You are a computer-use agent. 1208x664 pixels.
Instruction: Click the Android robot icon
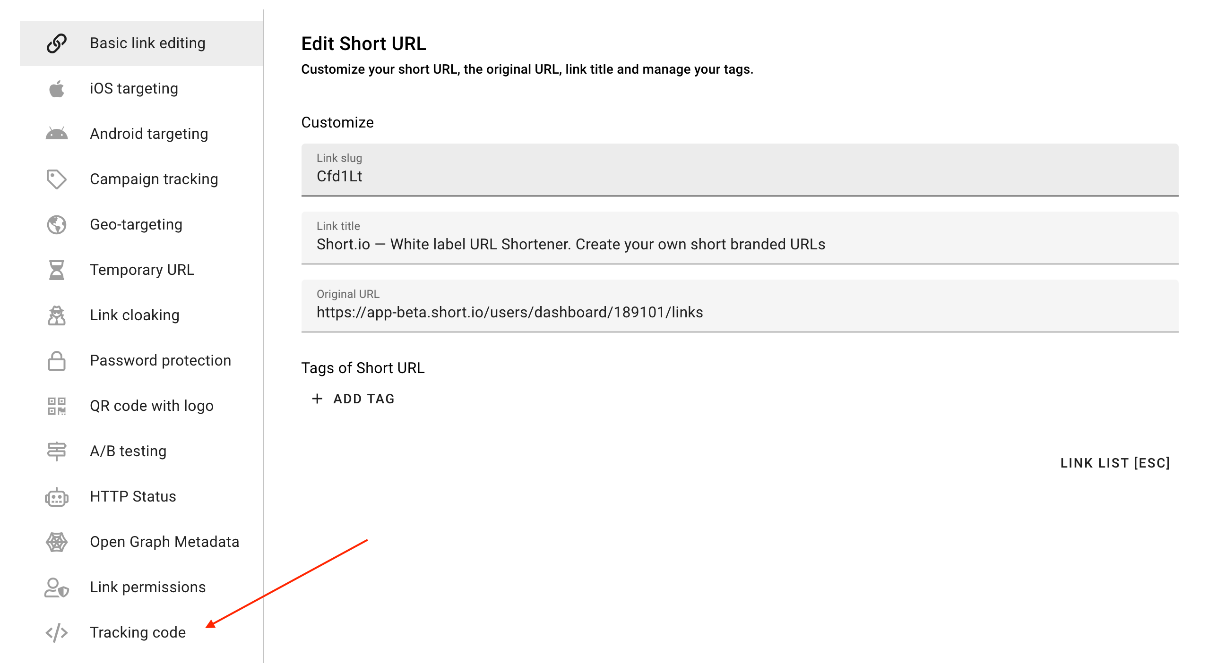click(x=57, y=134)
